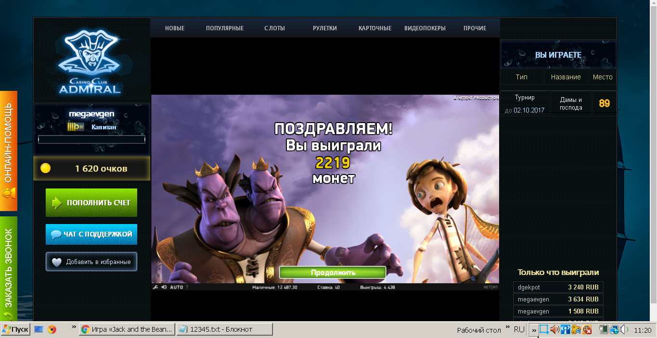Click the screen capture tray icon

tap(544, 329)
